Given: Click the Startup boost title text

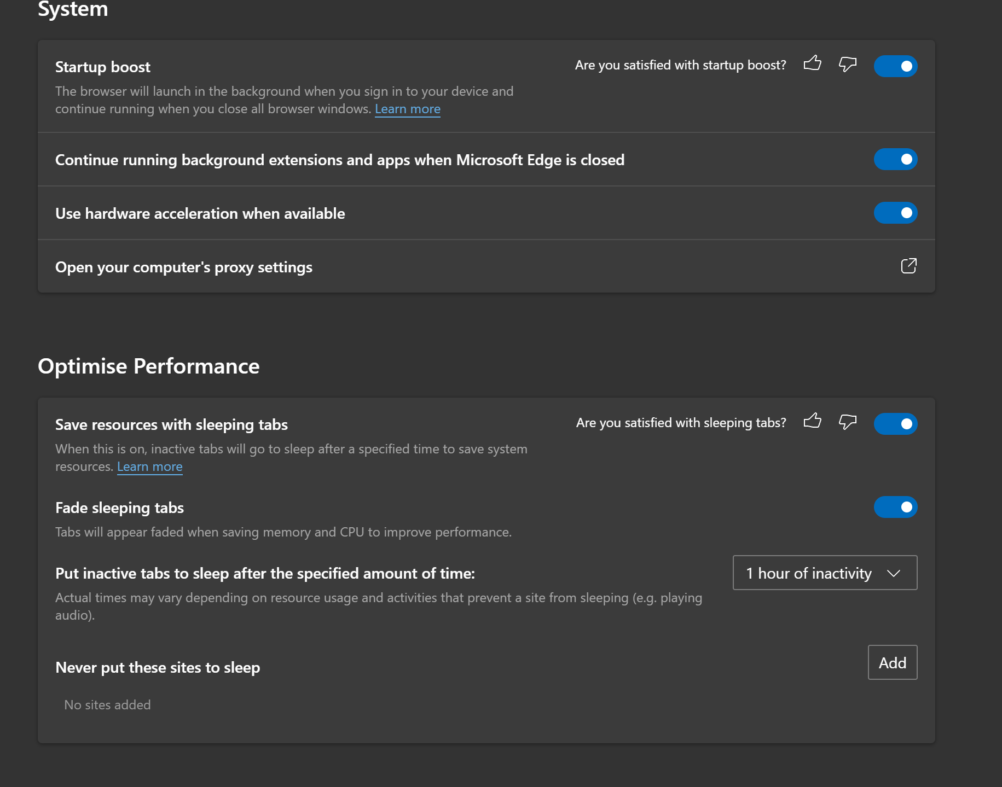Looking at the screenshot, I should (x=102, y=67).
